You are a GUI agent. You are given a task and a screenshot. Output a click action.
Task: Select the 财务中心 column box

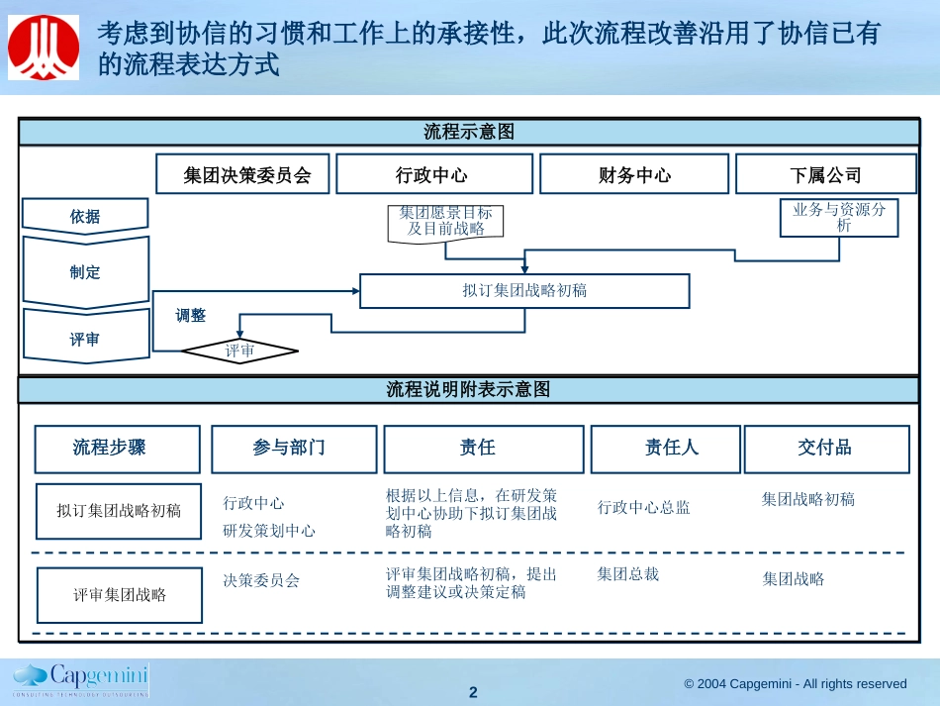(634, 174)
